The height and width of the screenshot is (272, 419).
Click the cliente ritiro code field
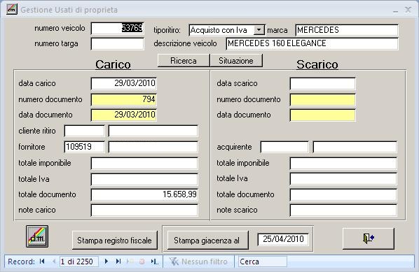[85, 131]
